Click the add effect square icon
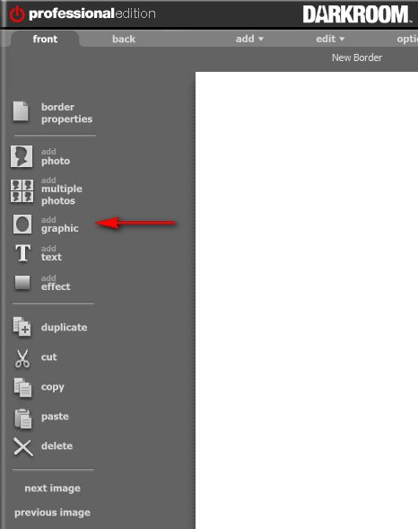This screenshot has height=529, width=418. pos(22,282)
